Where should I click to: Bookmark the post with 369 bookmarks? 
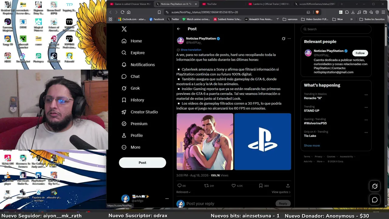point(264,186)
